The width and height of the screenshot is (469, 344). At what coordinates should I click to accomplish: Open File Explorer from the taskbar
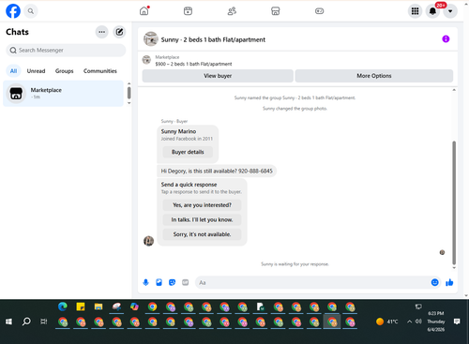point(98,307)
